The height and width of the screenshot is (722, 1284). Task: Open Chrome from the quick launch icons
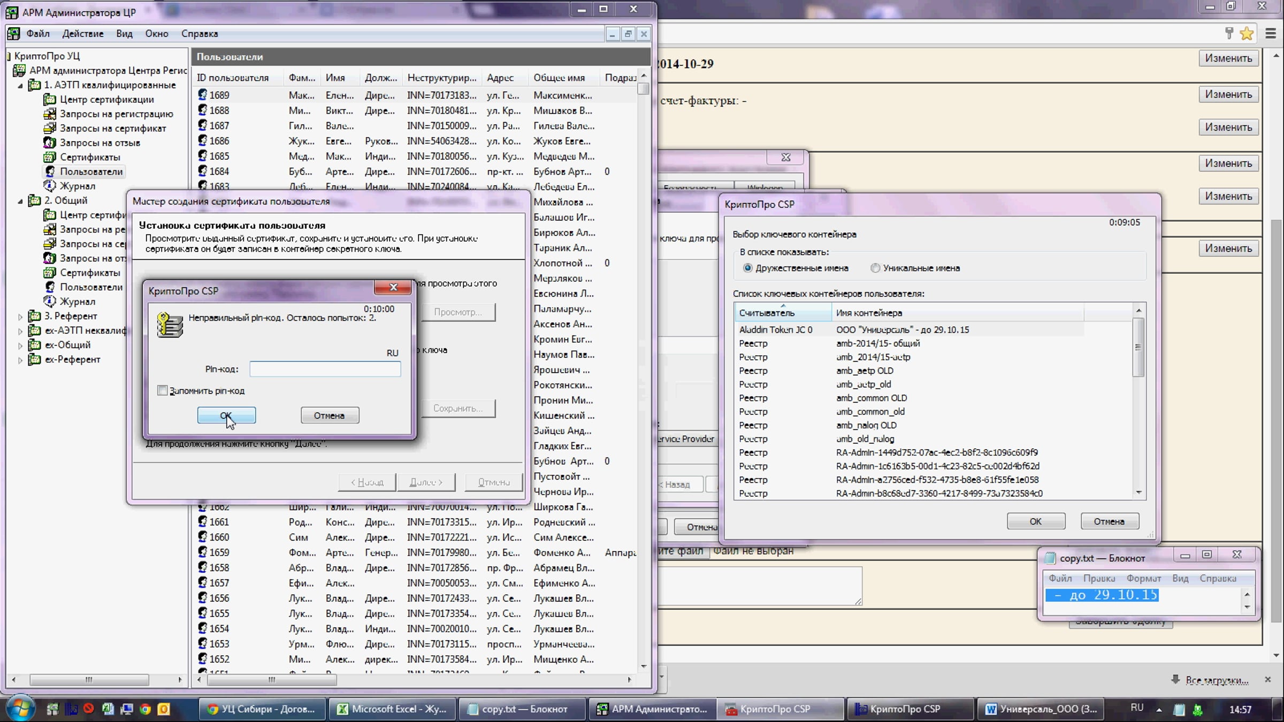(145, 709)
